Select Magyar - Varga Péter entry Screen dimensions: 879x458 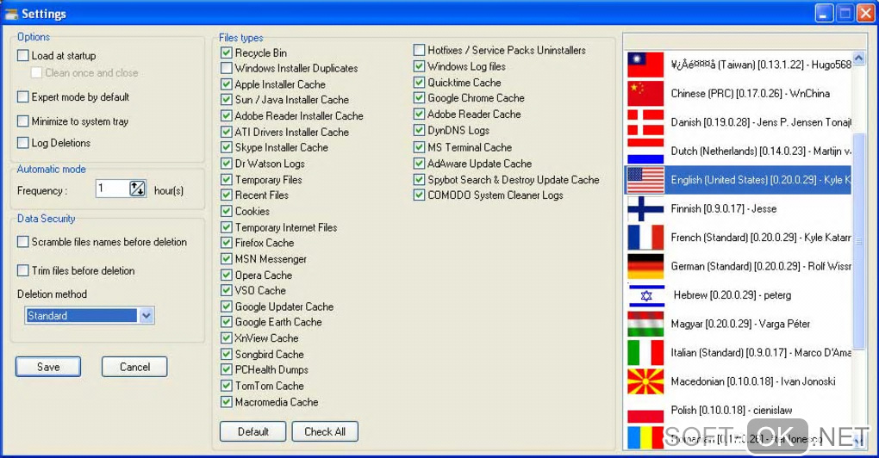(x=739, y=325)
